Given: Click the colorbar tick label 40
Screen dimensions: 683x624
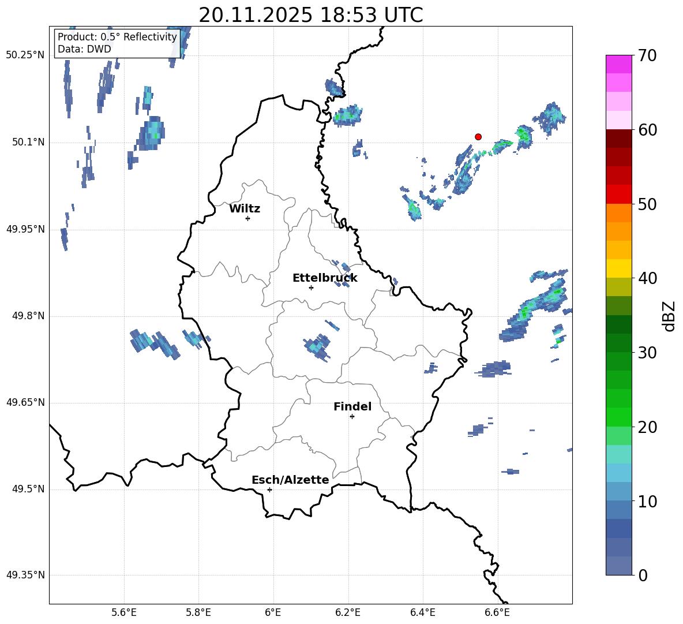Looking at the screenshot, I should coord(647,278).
